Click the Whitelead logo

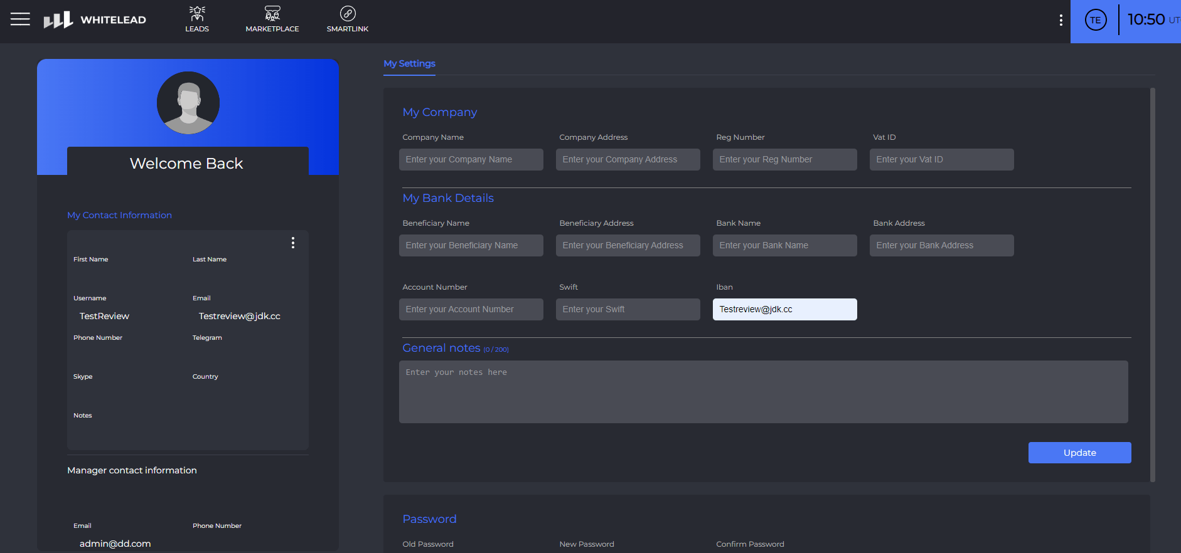pyautogui.click(x=95, y=20)
